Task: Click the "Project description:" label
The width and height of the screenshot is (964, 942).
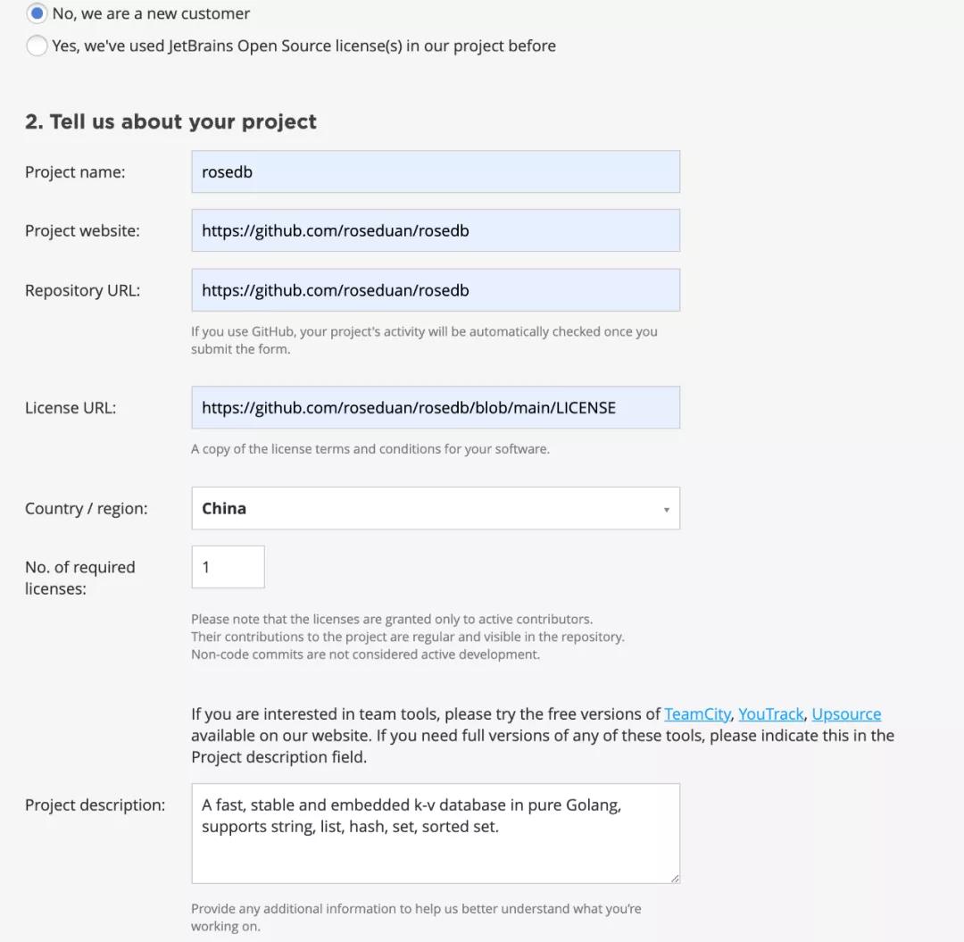Action: click(95, 805)
